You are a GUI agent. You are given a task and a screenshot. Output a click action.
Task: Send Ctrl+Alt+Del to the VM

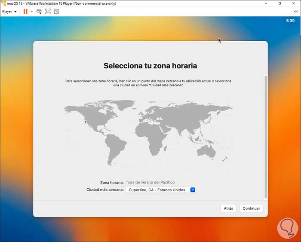[x=39, y=12]
